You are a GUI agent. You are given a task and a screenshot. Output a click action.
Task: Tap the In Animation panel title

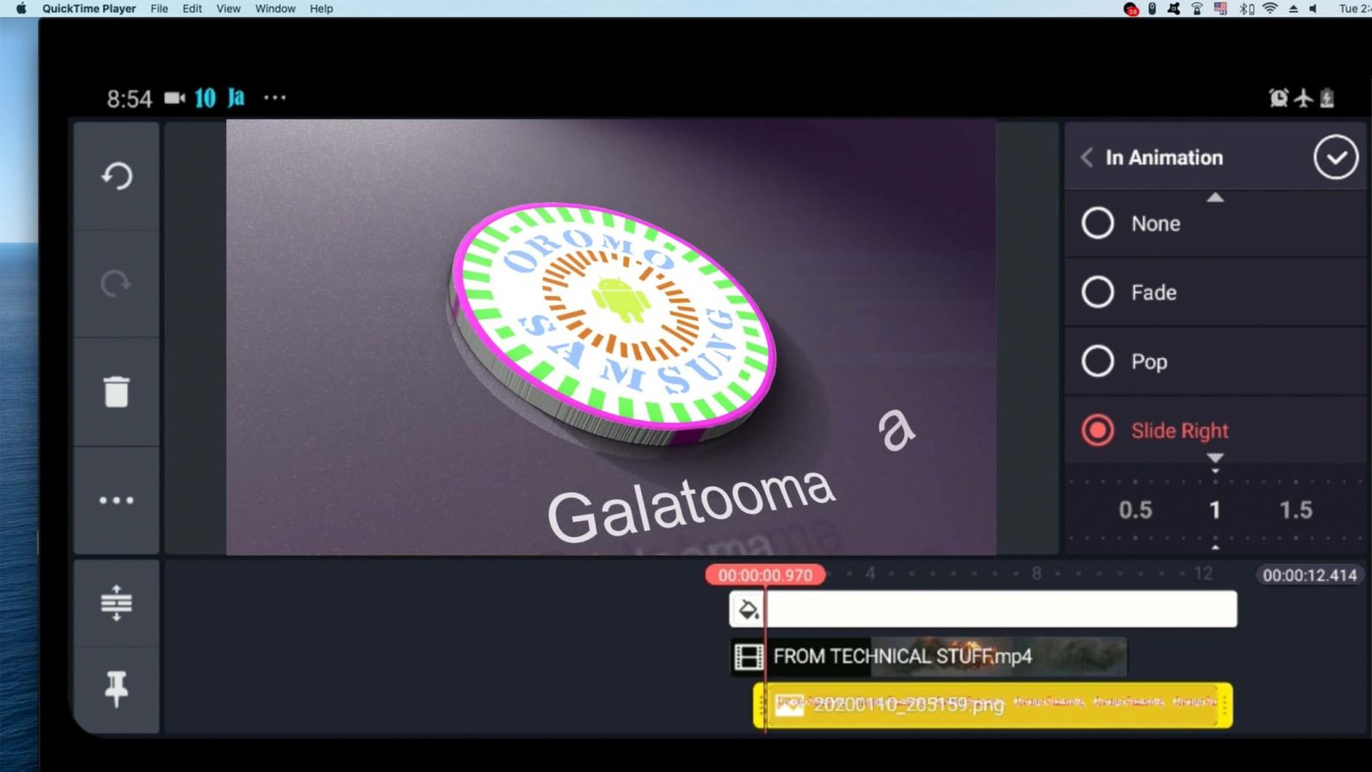click(x=1164, y=157)
